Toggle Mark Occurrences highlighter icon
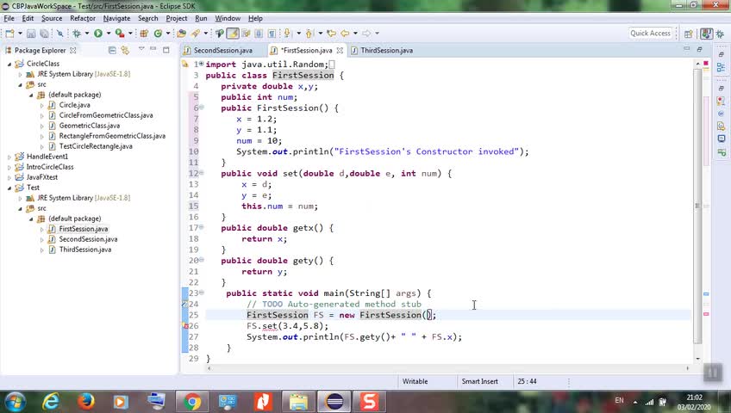The image size is (731, 413). coord(233,34)
